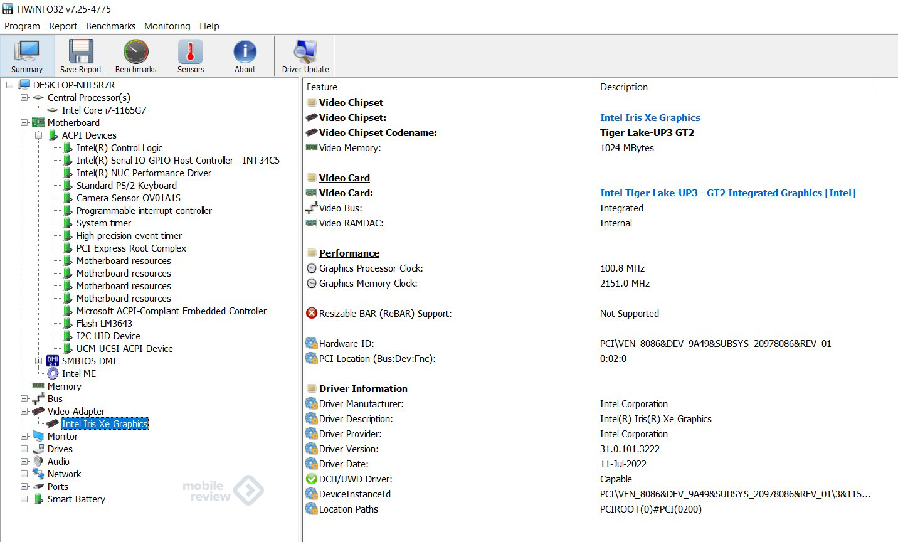Click the Network computers tree icon
The width and height of the screenshot is (898, 542).
(38, 474)
